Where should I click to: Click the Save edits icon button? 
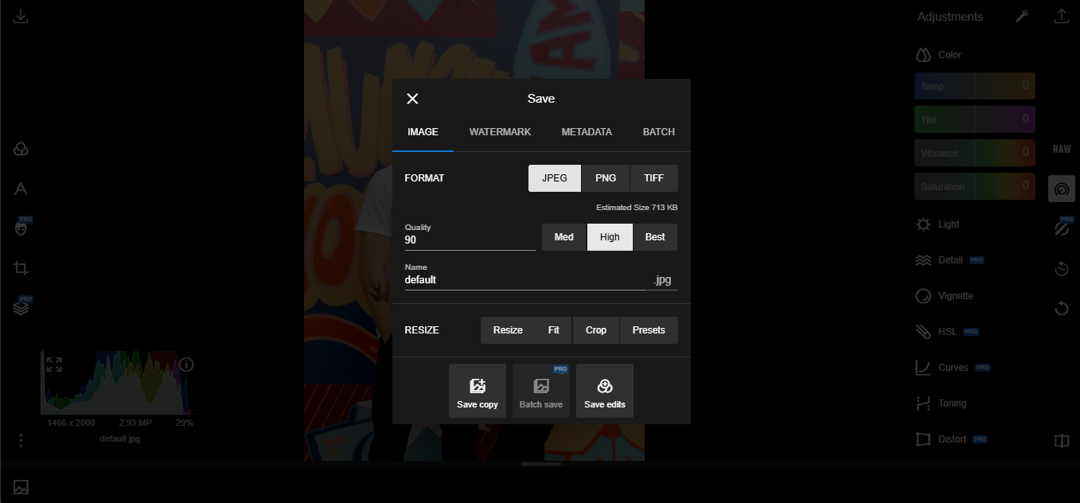tap(604, 391)
